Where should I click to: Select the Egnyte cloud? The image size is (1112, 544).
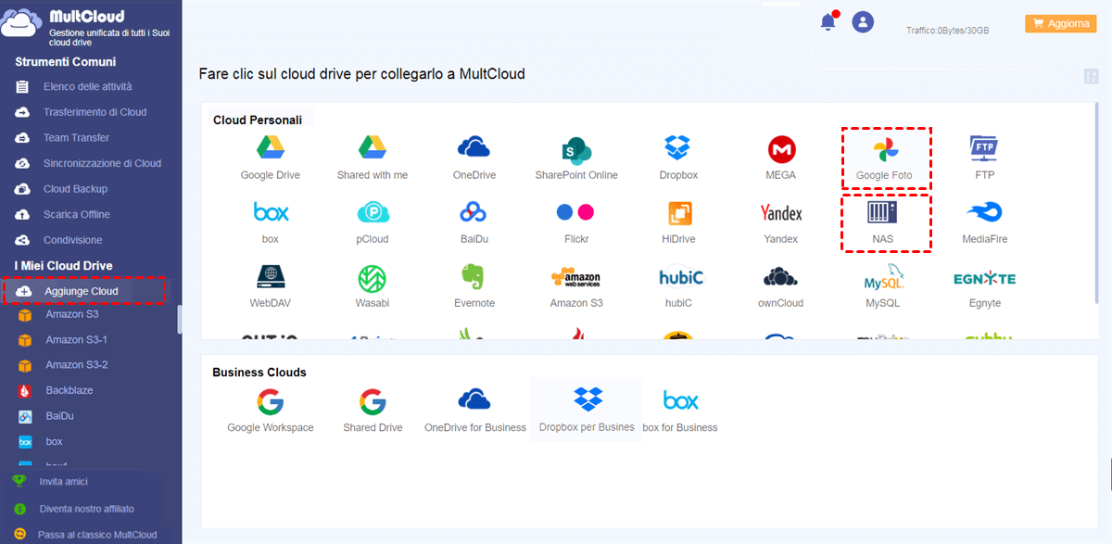(985, 278)
